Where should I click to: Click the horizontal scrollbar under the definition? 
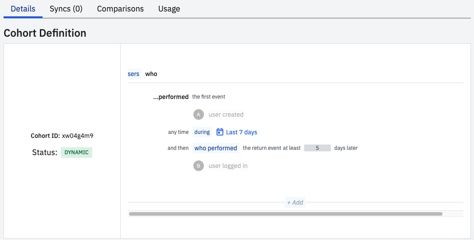[x=286, y=214]
